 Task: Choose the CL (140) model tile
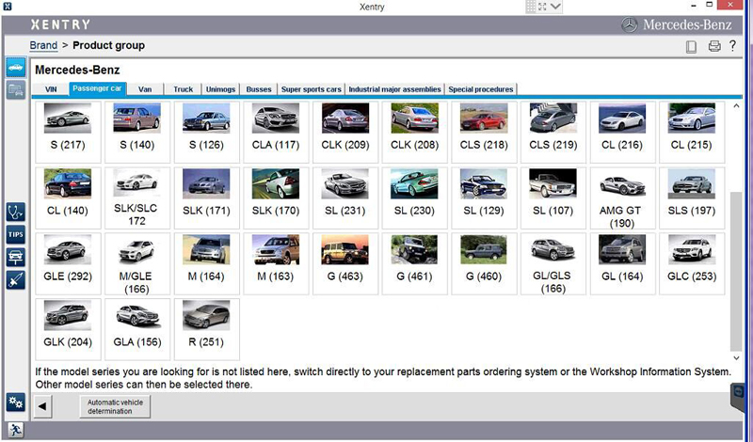[x=68, y=197]
